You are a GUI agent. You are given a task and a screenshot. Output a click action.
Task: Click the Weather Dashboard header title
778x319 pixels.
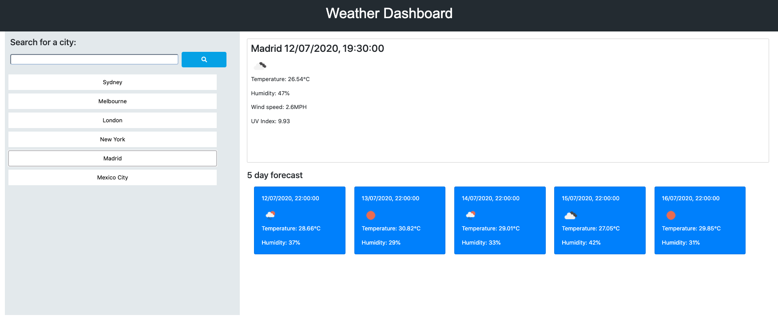point(389,13)
